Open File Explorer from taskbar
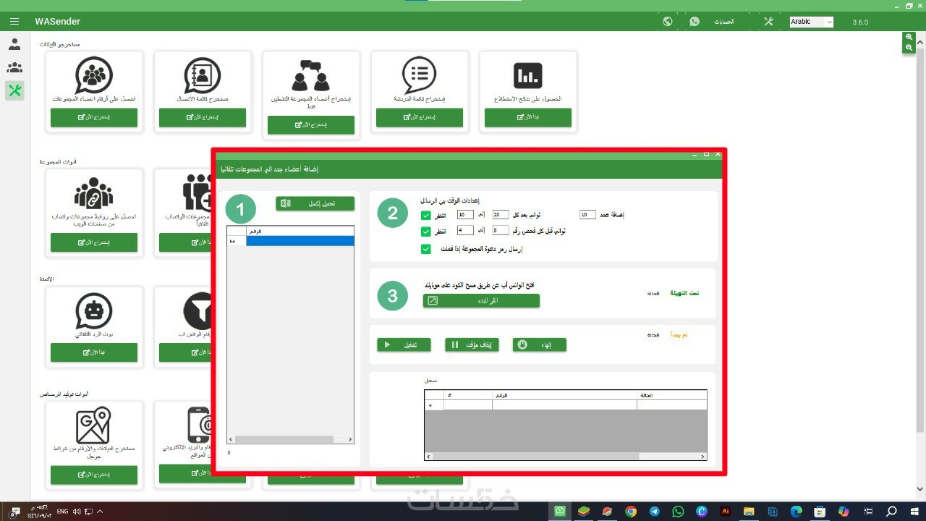 tap(749, 512)
